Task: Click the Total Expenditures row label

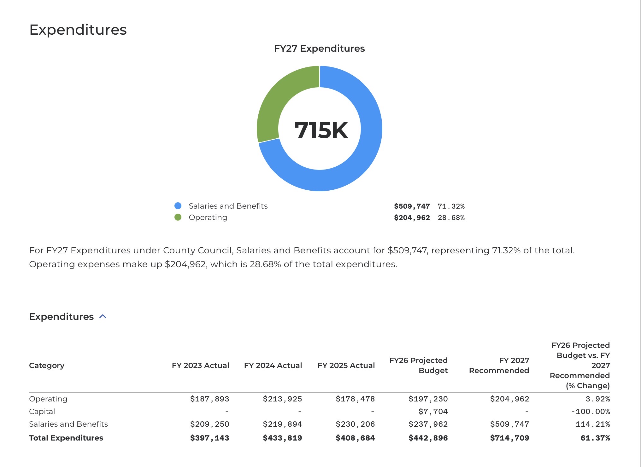Action: [66, 438]
